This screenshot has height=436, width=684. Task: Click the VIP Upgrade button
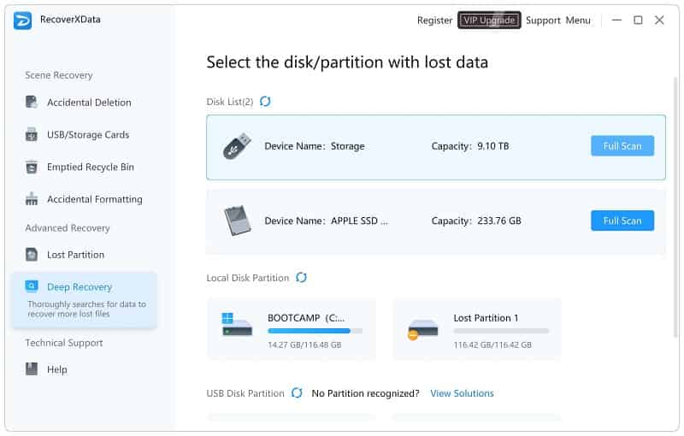click(489, 21)
